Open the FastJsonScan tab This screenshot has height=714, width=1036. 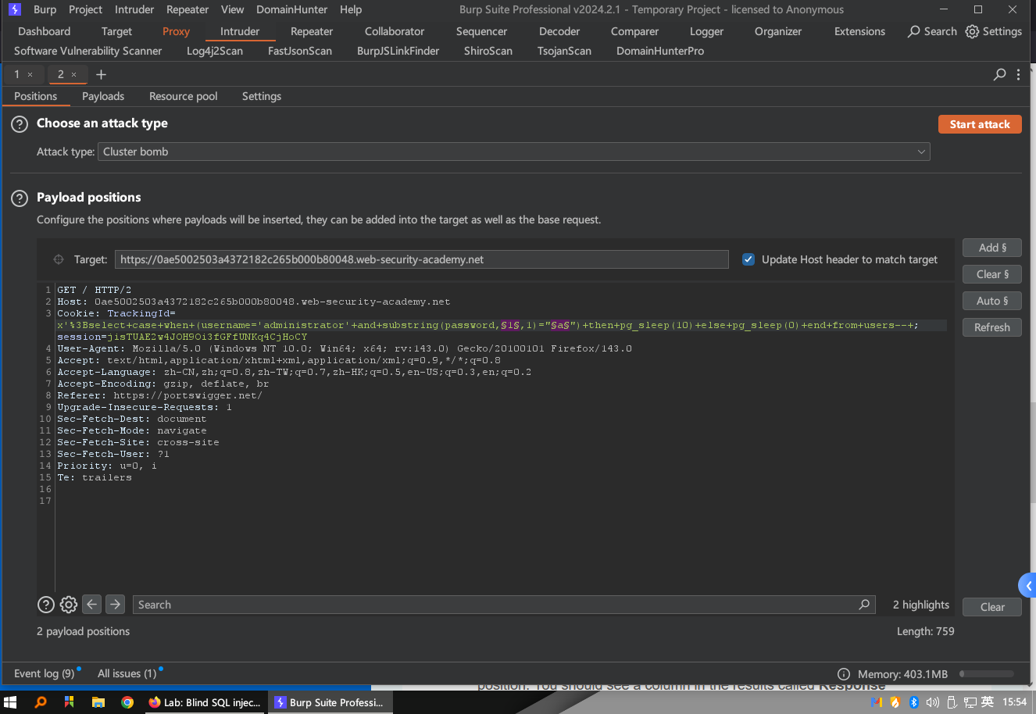click(300, 51)
